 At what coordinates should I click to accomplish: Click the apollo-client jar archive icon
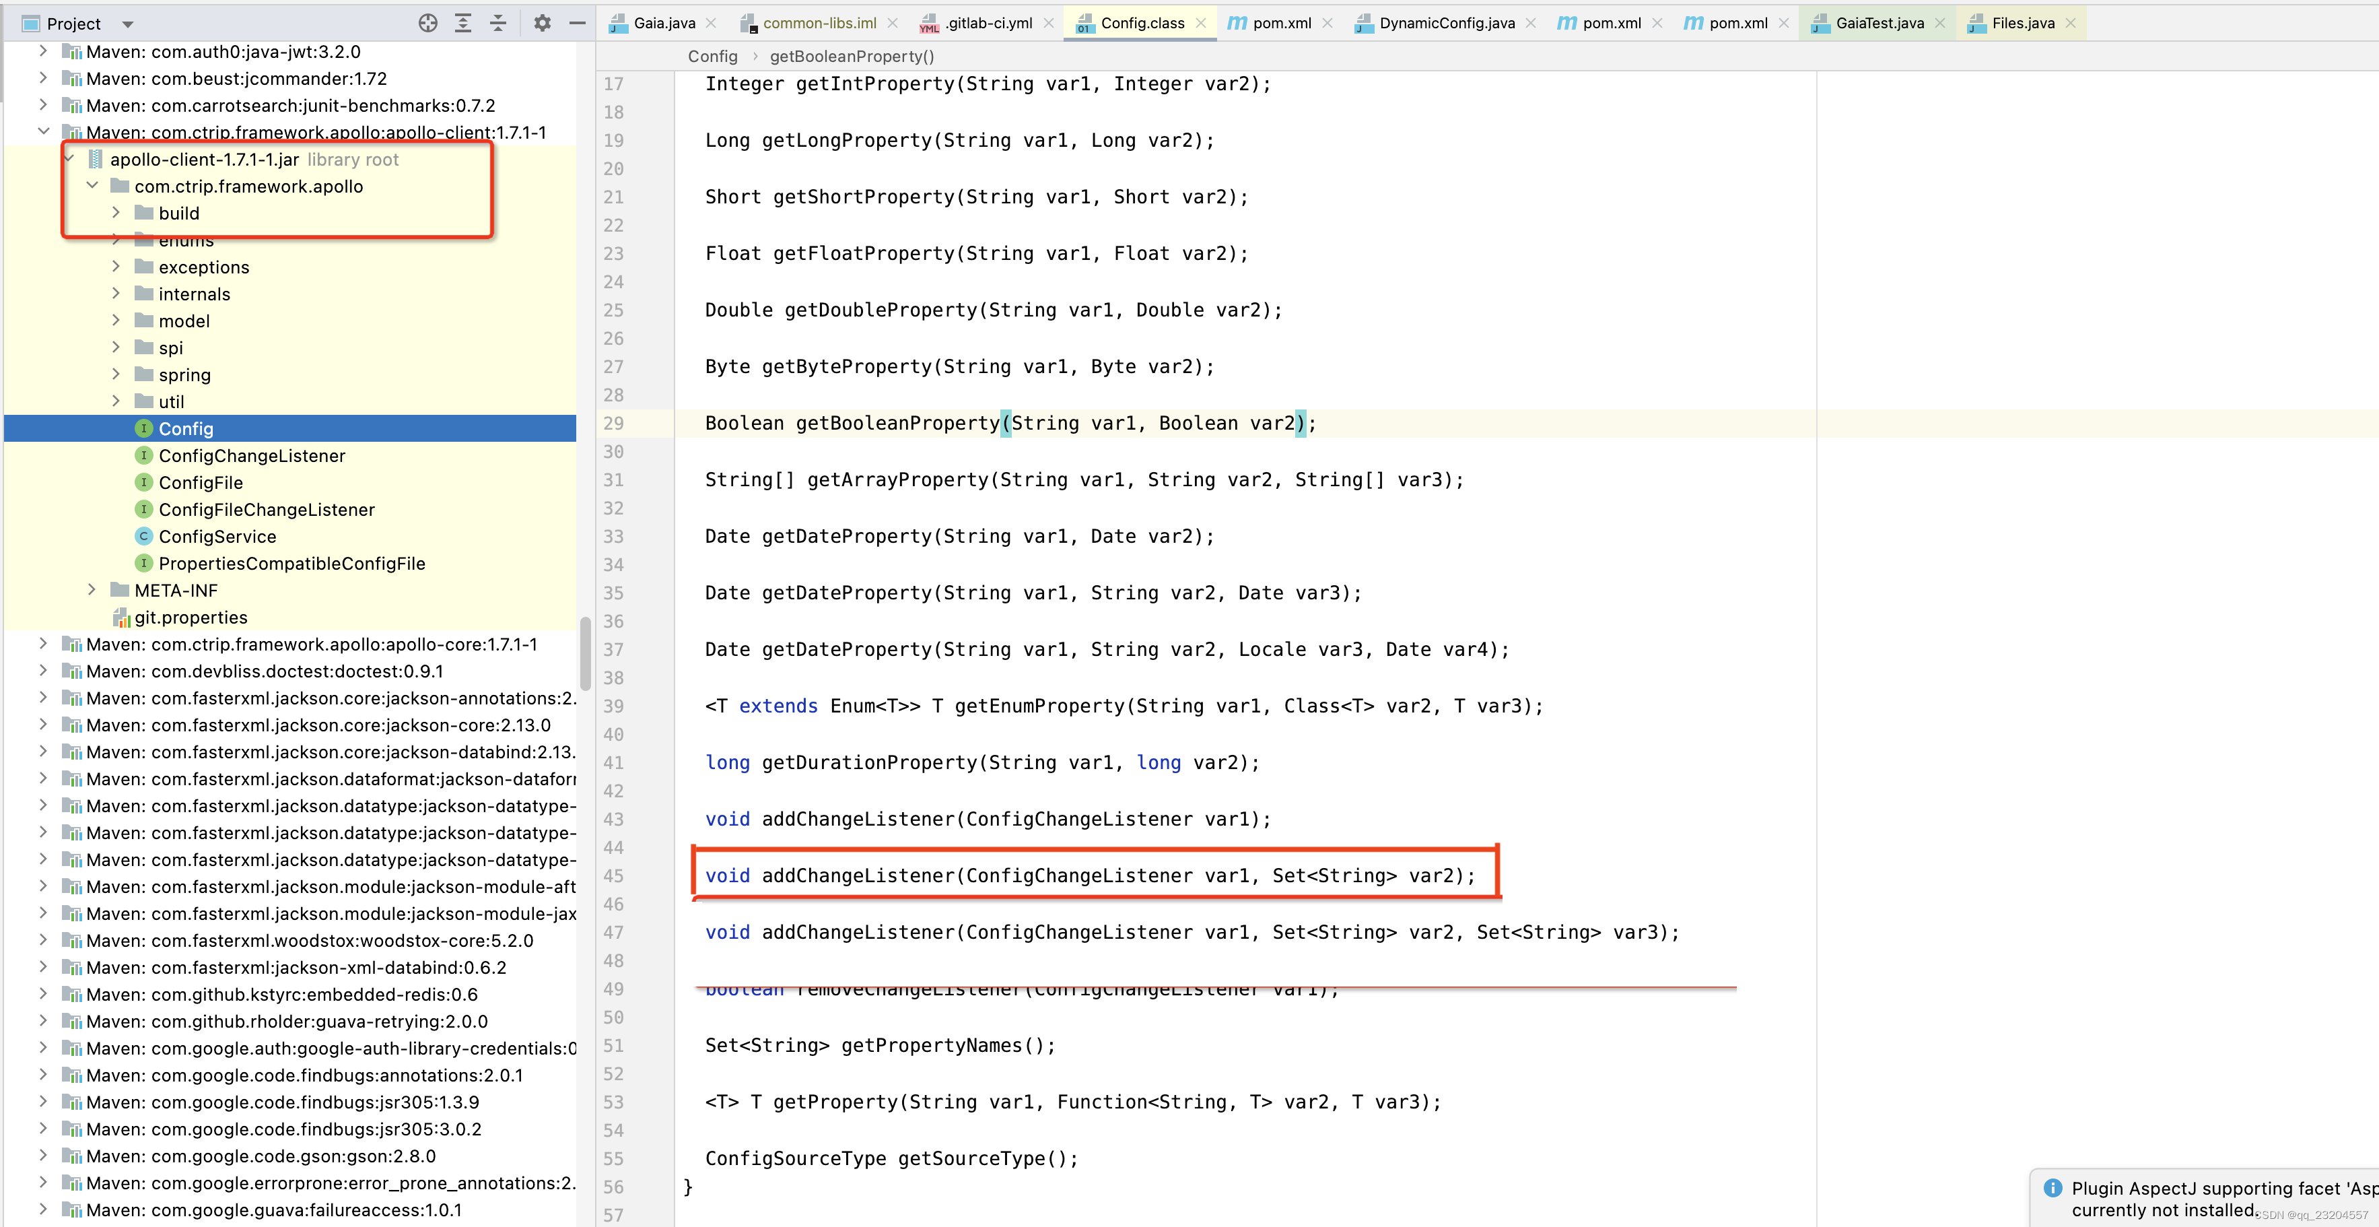pos(95,159)
